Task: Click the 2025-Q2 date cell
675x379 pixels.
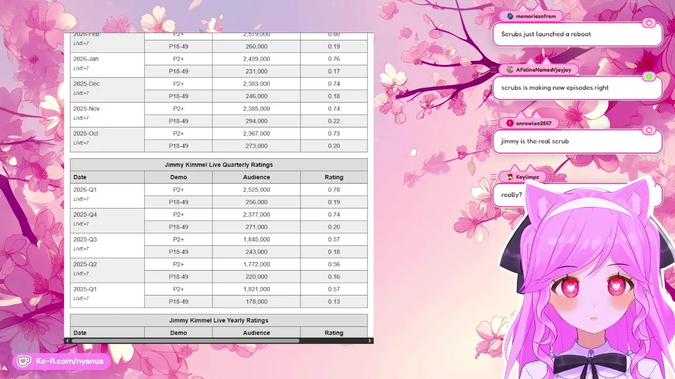Action: pyautogui.click(x=107, y=271)
